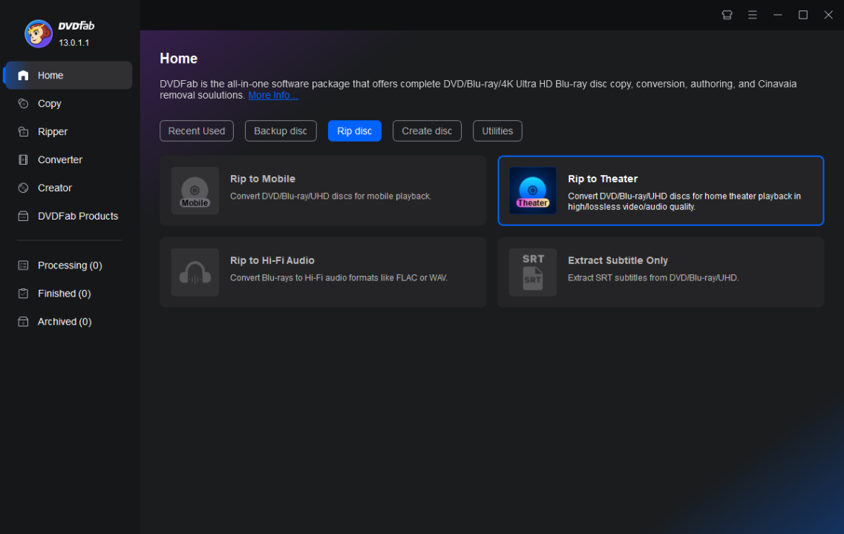Click the Copy disc icon in the sidebar
The image size is (844, 534).
23,103
